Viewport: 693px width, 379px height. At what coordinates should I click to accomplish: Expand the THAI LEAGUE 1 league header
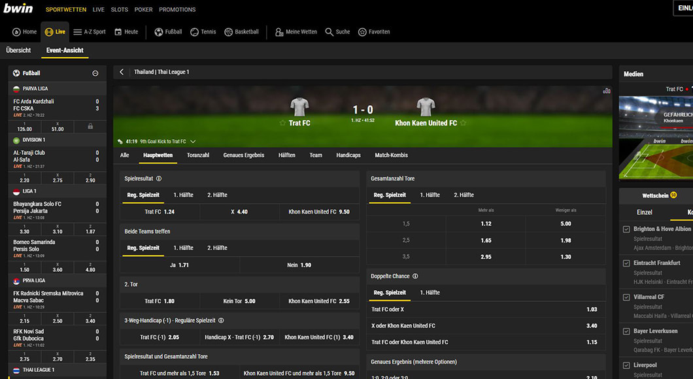57,370
